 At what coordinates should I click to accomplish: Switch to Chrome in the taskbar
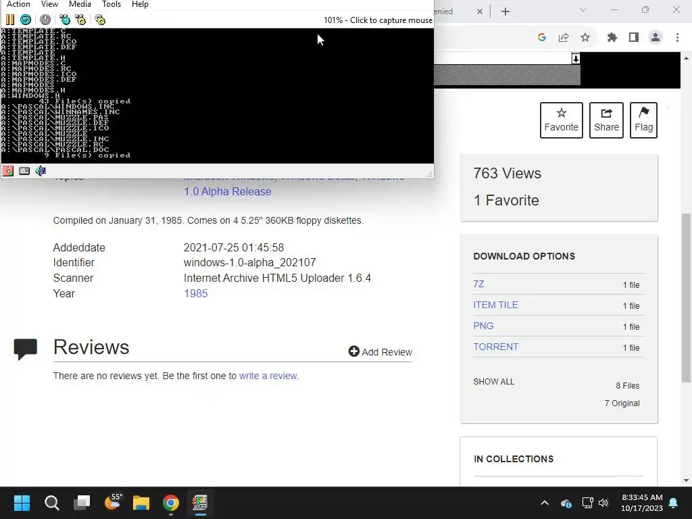point(171,503)
